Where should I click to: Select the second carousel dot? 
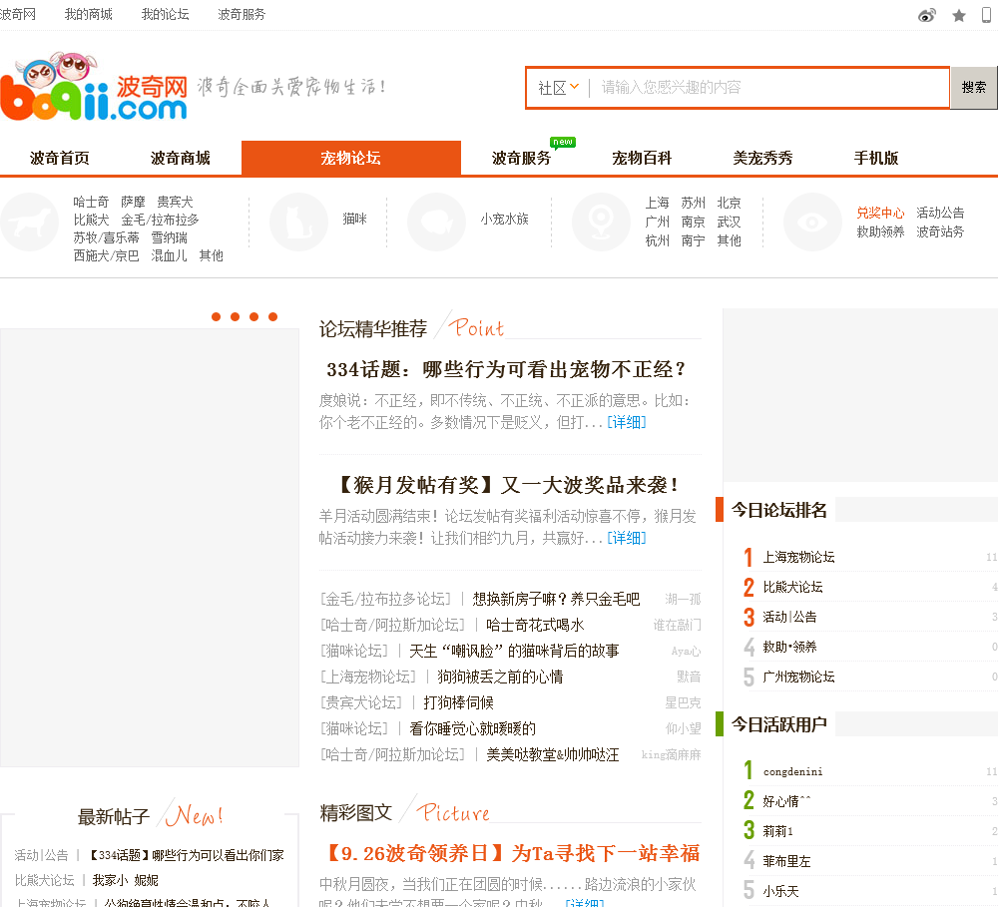click(235, 316)
